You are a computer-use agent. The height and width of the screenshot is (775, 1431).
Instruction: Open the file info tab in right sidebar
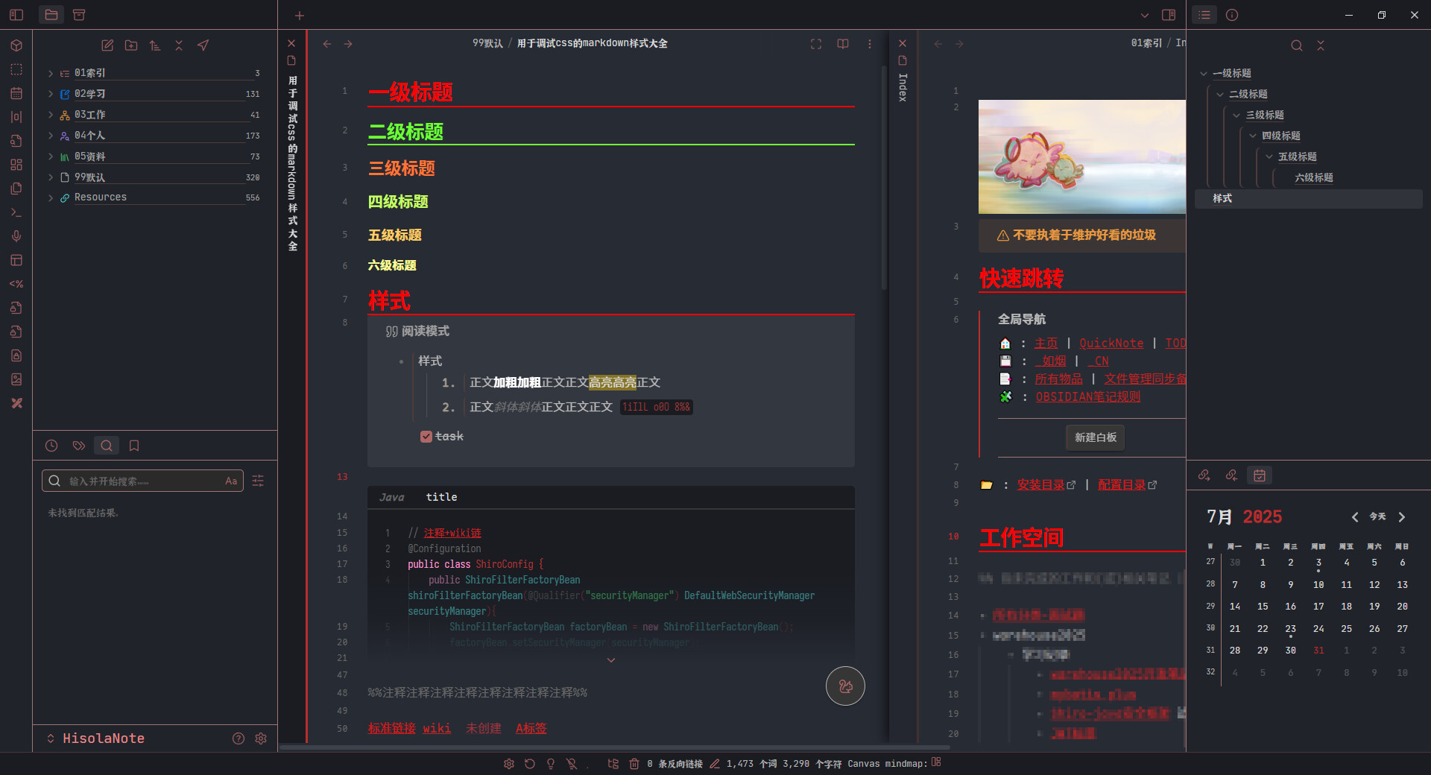(x=1232, y=15)
